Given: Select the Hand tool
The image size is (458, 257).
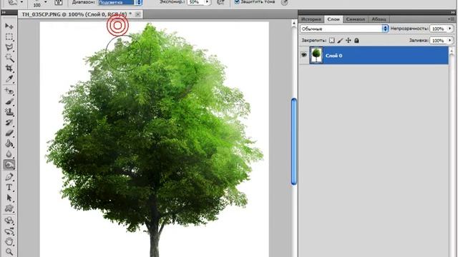Looking at the screenshot, I should (x=9, y=241).
